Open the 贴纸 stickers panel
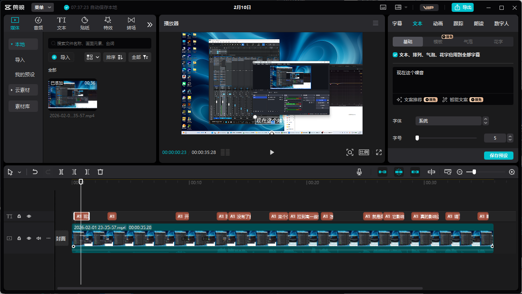Screen dimensions: 522x294 pyautogui.click(x=85, y=24)
